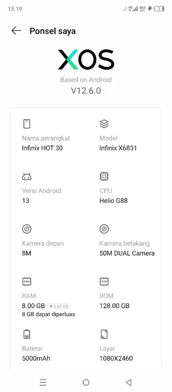This screenshot has width=172, height=392.
Task: Tap the Versi Android label
Action: click(x=42, y=191)
